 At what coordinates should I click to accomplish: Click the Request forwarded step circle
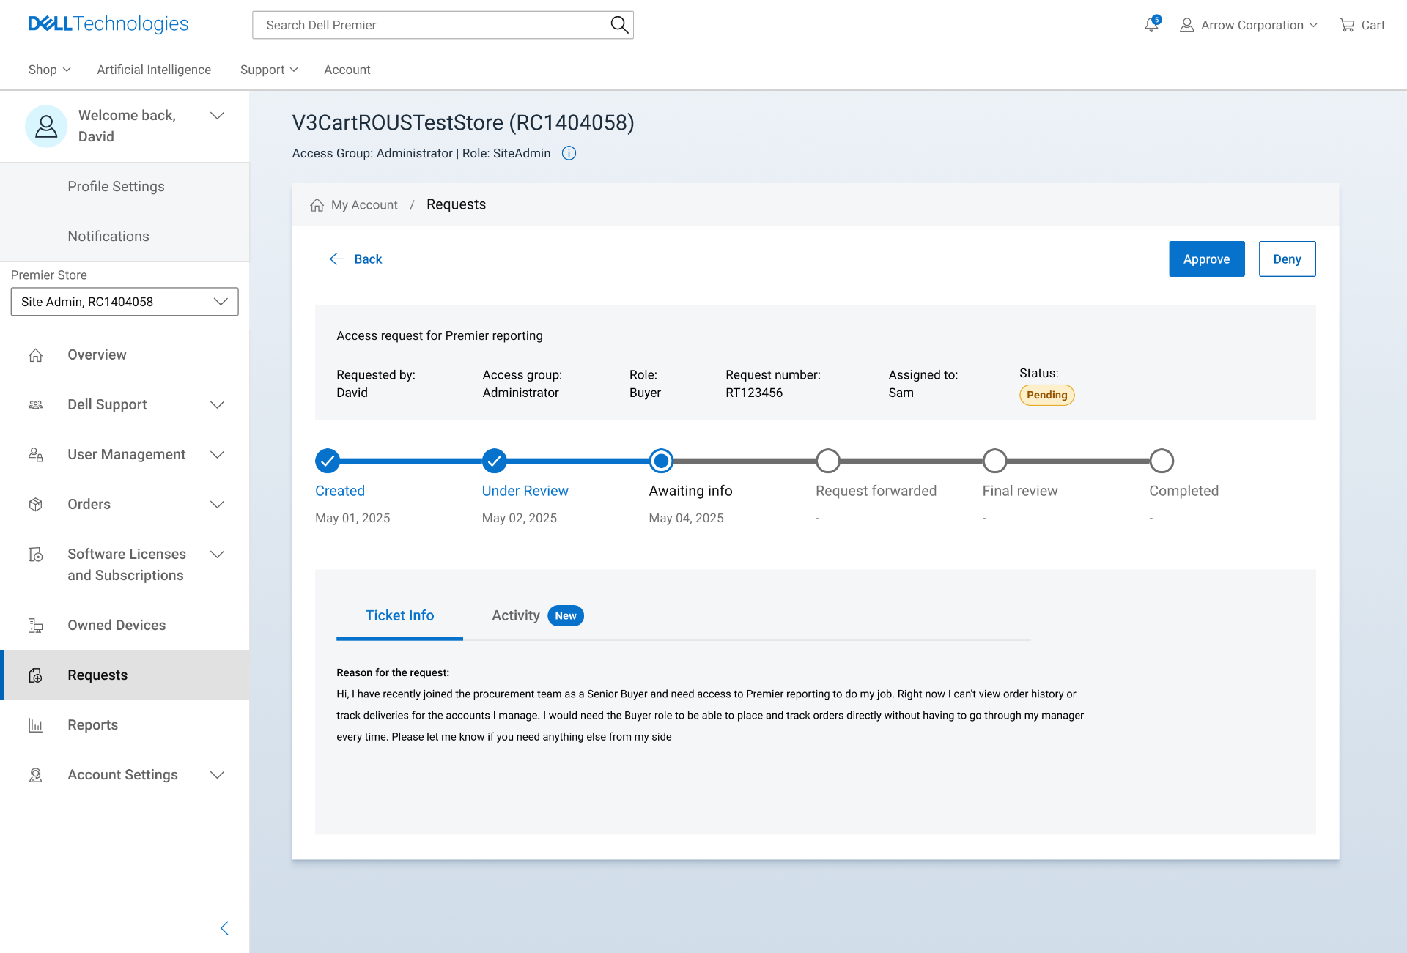tap(828, 461)
